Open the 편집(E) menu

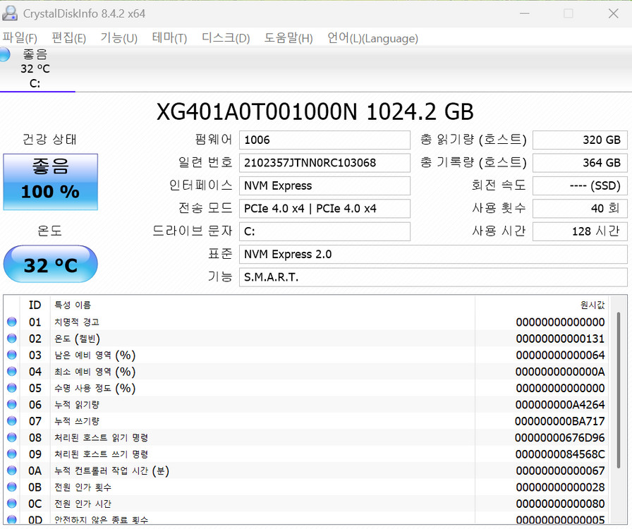tap(69, 38)
